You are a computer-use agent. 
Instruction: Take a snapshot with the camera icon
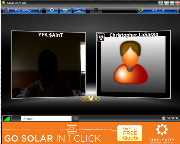pos(66,10)
